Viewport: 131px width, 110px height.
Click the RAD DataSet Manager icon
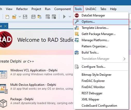[77, 15]
